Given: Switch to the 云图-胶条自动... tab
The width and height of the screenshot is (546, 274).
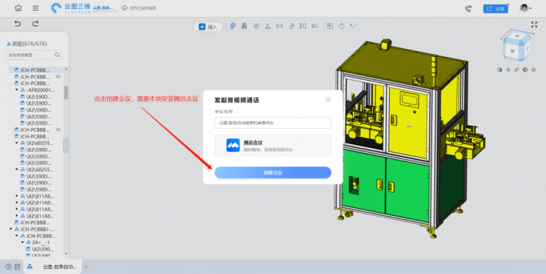Looking at the screenshot, I should [x=52, y=267].
